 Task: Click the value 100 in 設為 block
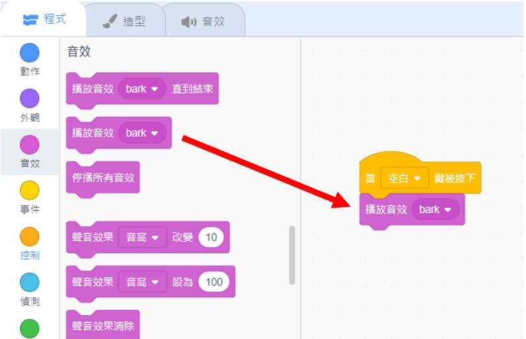point(214,282)
